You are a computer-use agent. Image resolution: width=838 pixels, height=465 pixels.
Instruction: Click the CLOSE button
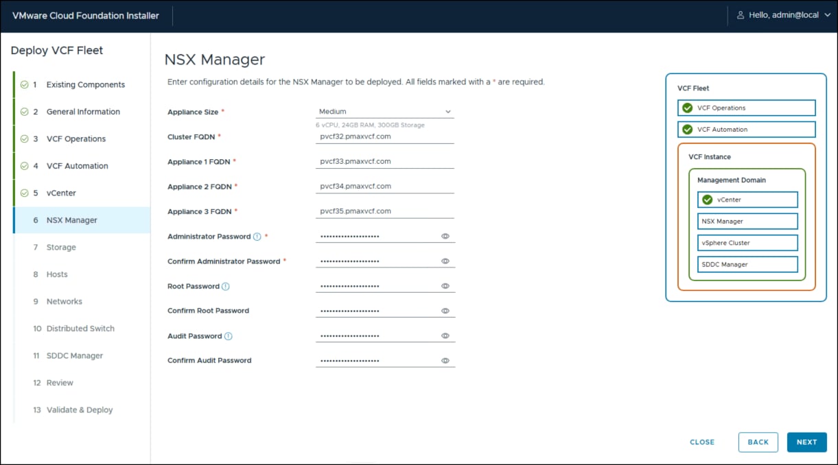click(702, 442)
